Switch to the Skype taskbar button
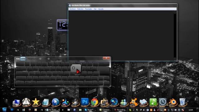 coord(91,110)
